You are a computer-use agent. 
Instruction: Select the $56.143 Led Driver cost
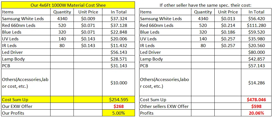click(x=119, y=52)
